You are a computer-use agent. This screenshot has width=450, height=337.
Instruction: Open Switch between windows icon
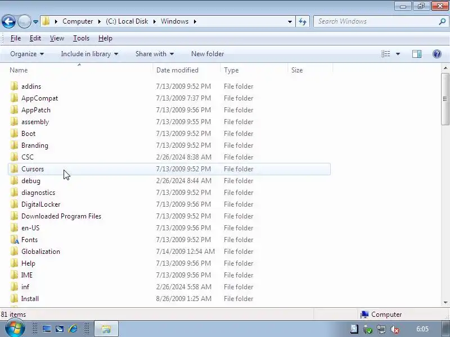pyautogui.click(x=60, y=329)
